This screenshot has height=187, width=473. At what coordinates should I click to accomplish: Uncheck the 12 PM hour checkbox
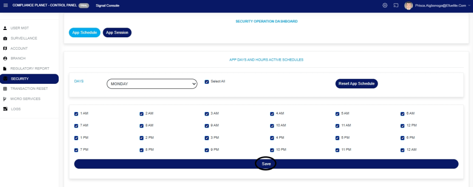pos(403,125)
